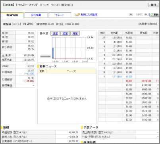160x144 pixels.
Task: Click the 規模 section heading
Action: (6, 128)
